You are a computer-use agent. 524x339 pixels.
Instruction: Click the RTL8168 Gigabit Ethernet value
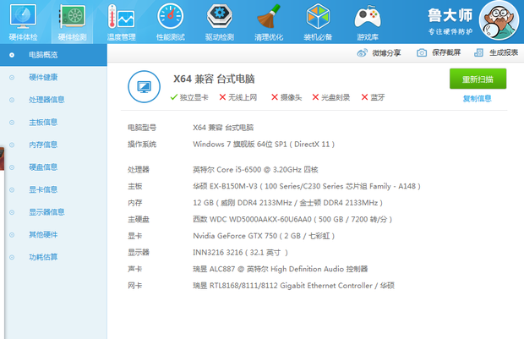click(293, 286)
